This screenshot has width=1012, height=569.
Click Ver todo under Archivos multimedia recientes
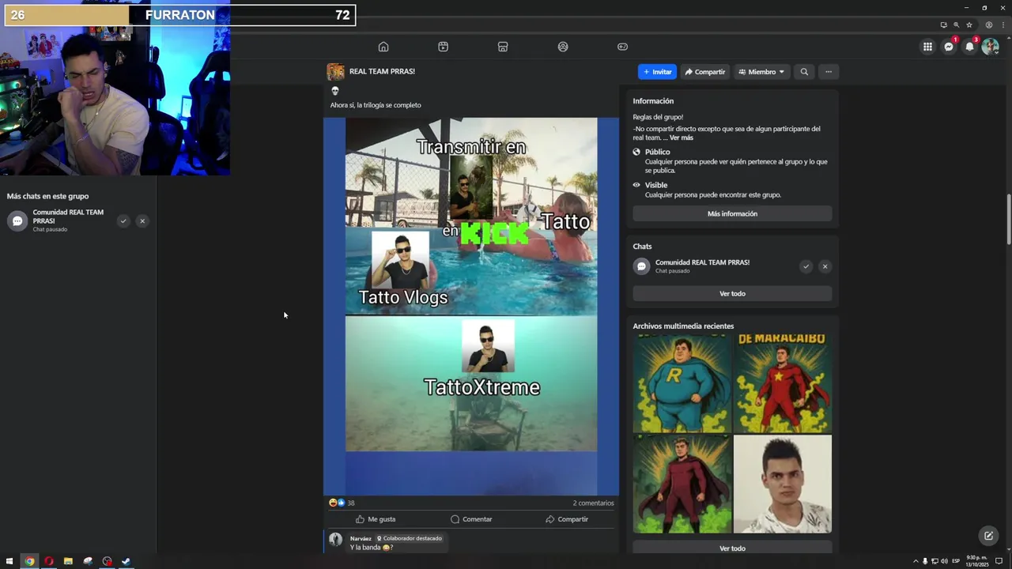tap(732, 547)
